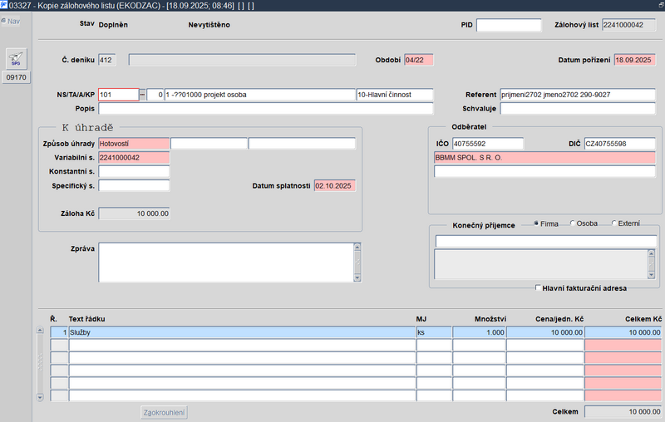Click row number 1 selector
Image resolution: width=665 pixels, height=422 pixels.
[59, 332]
